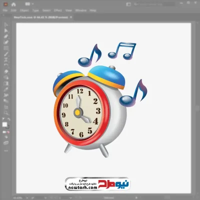The image size is (200, 200).
Task: Close the NewTarh.com document tab
Action: [71, 17]
